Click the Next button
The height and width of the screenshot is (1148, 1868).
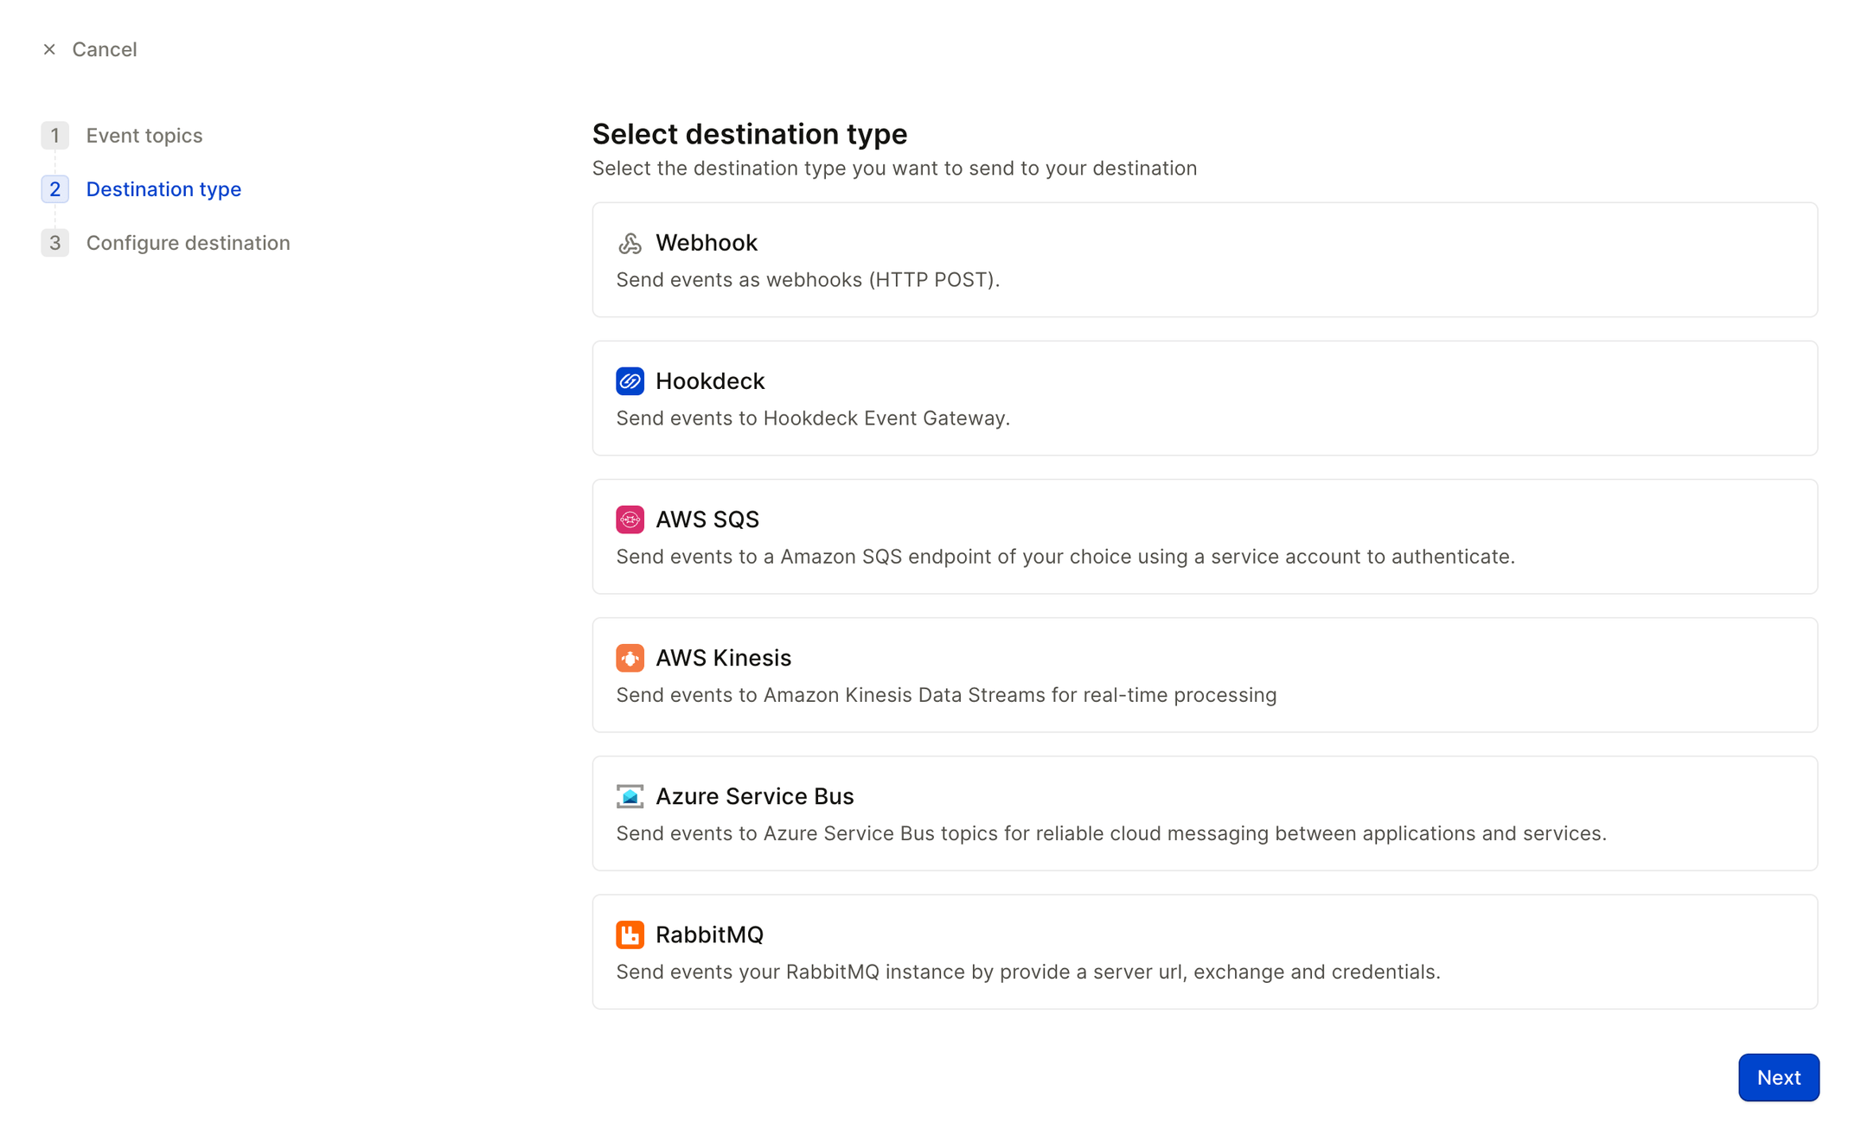(1778, 1077)
